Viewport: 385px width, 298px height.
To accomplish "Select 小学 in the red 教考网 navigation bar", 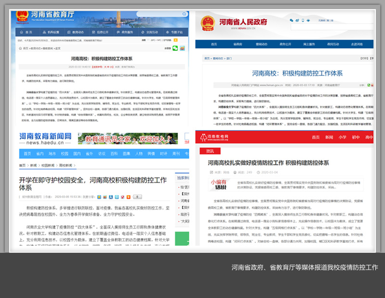I will (x=342, y=137).
